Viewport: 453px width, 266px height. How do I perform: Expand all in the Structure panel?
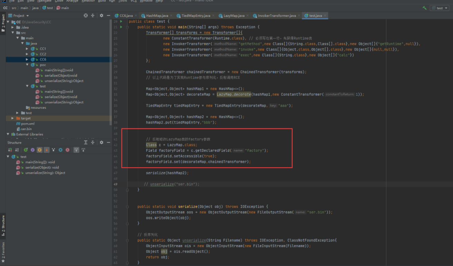[86, 142]
